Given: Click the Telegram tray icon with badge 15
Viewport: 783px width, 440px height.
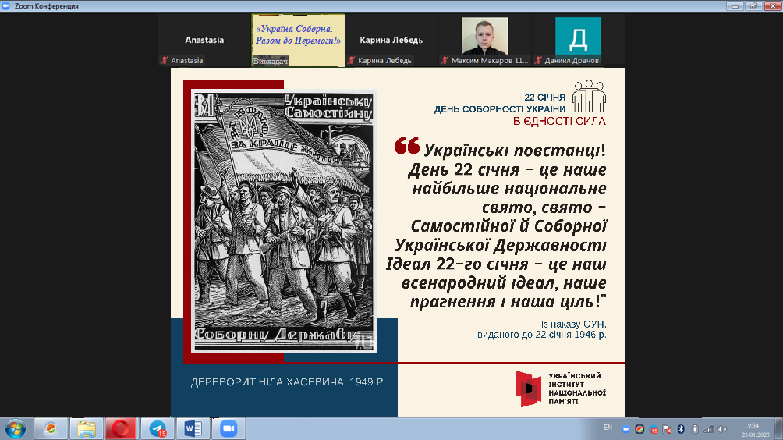Looking at the screenshot, I should pos(654,429).
